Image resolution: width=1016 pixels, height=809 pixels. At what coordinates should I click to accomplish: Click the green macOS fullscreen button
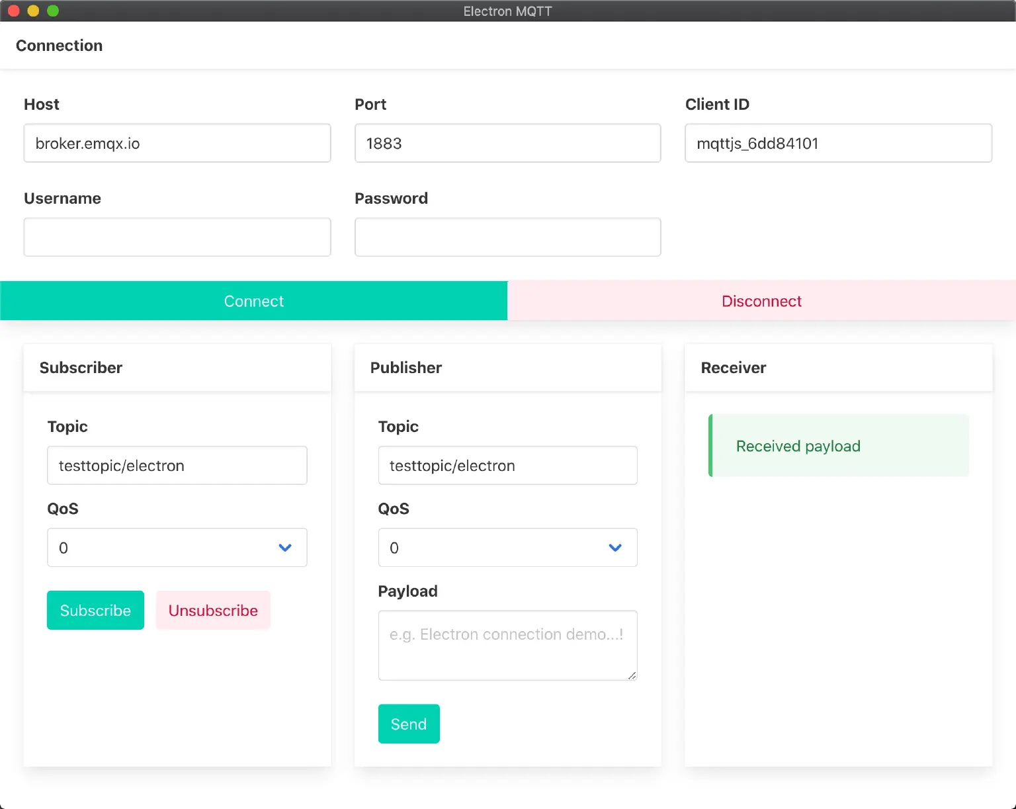coord(53,11)
